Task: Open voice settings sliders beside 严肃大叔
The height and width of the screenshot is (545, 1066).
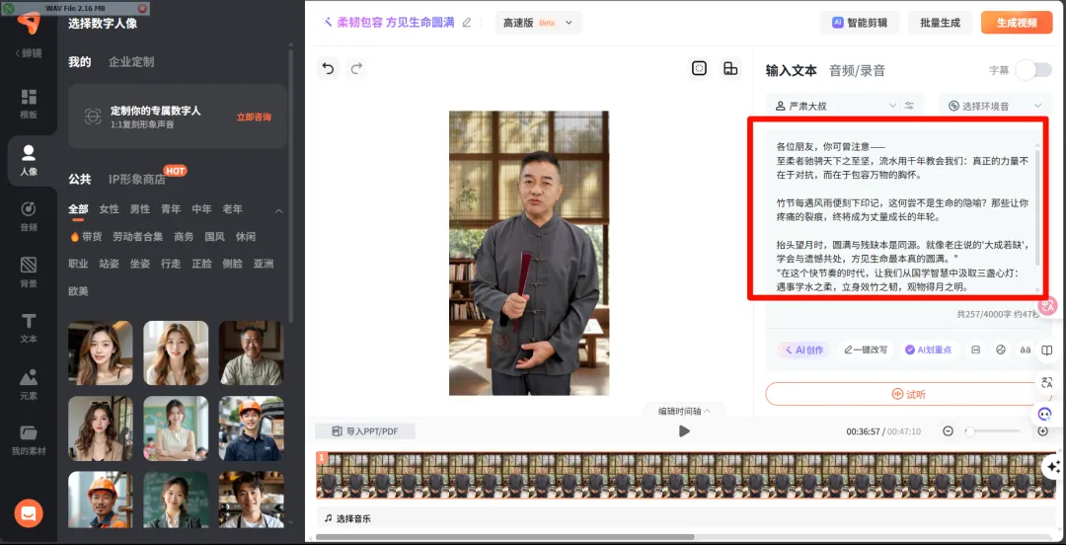Action: (909, 107)
